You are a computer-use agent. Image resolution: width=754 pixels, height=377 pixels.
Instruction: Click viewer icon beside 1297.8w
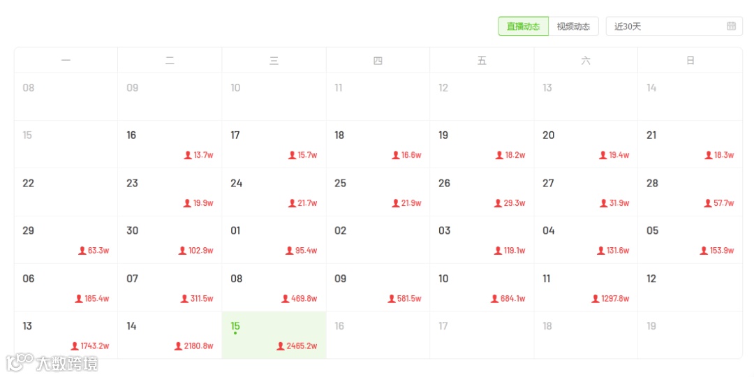coord(596,299)
